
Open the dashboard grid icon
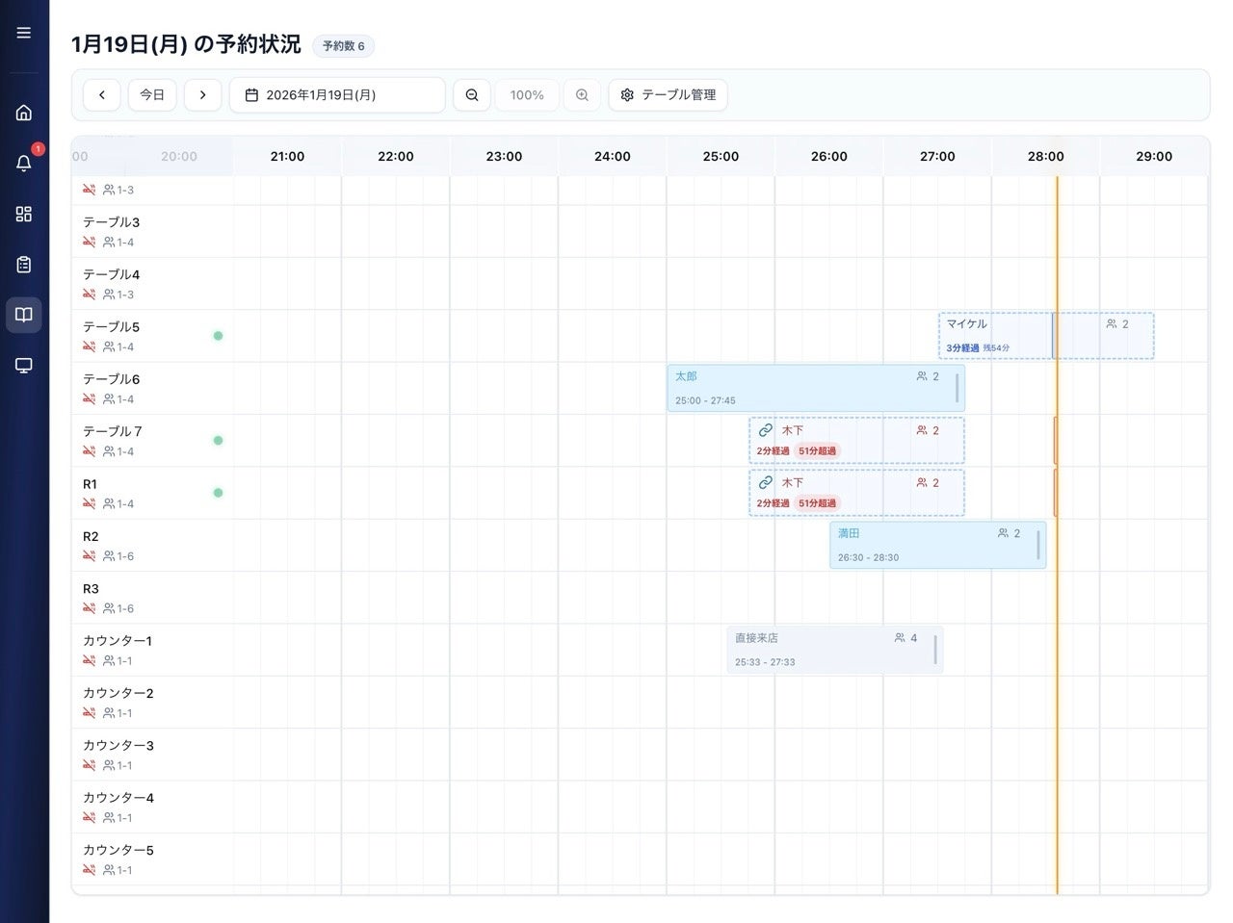24,214
